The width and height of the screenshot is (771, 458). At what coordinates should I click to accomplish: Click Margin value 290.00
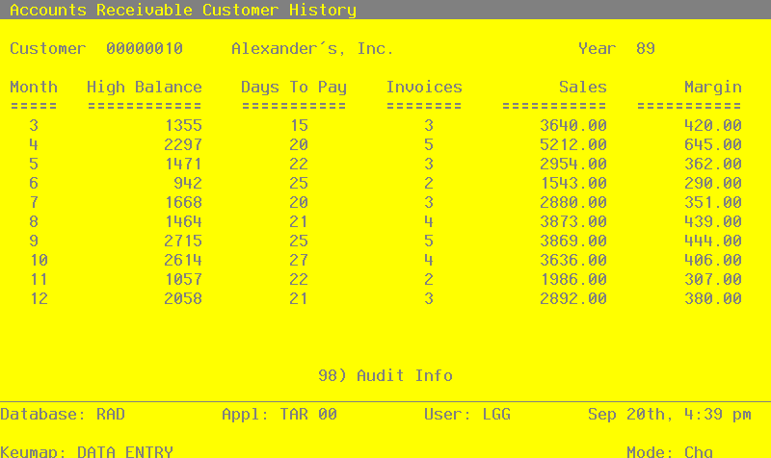(713, 183)
